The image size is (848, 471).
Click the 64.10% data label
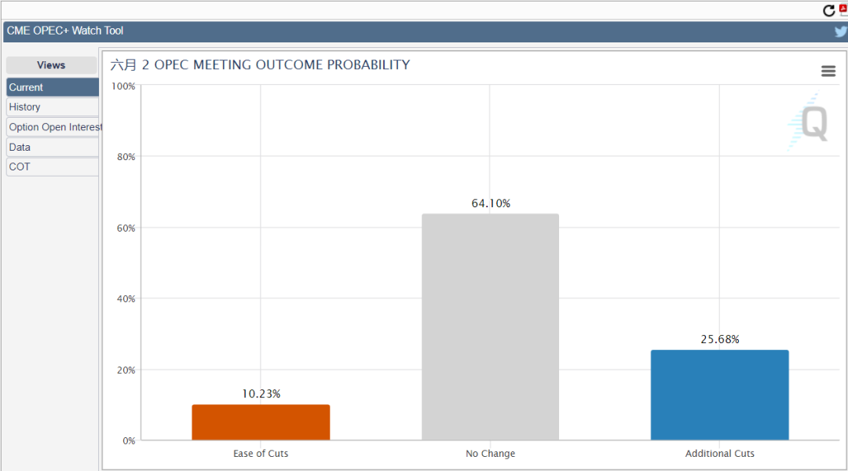(491, 203)
